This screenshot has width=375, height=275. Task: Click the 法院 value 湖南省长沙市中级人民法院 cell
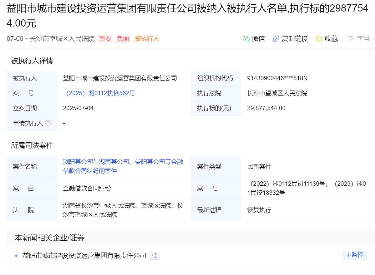tap(124, 210)
